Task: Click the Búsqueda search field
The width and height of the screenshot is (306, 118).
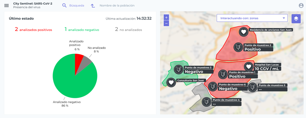Action: click(77, 5)
